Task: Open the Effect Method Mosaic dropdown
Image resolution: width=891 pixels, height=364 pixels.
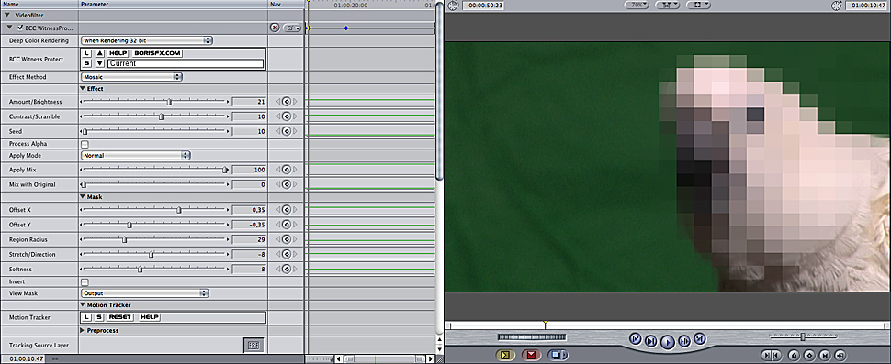Action: click(x=131, y=76)
